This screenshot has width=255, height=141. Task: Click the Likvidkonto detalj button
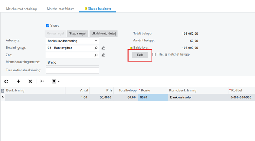pos(104,33)
